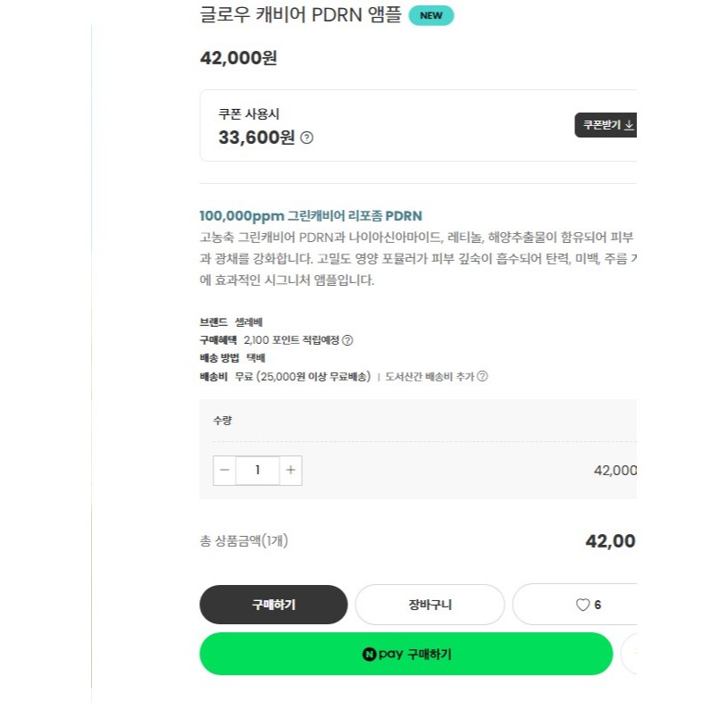Click the round button right of Npay
The height and width of the screenshot is (727, 727).
click(x=630, y=654)
